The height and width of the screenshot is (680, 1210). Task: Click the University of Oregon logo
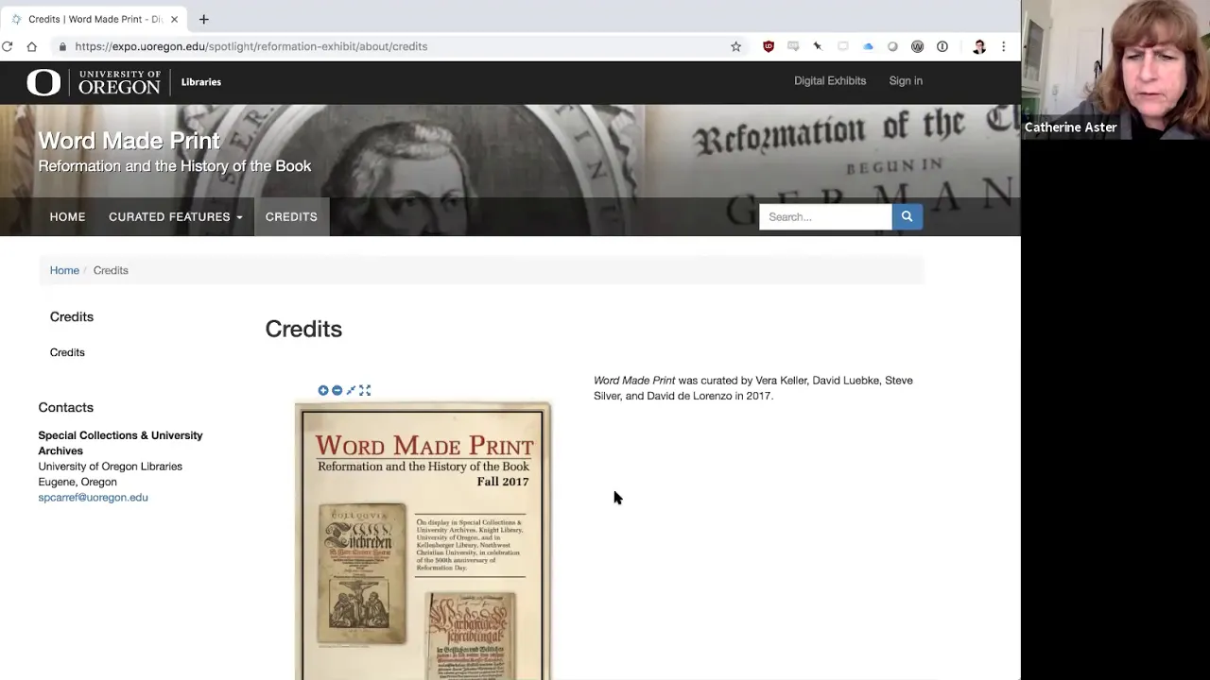[x=94, y=82]
